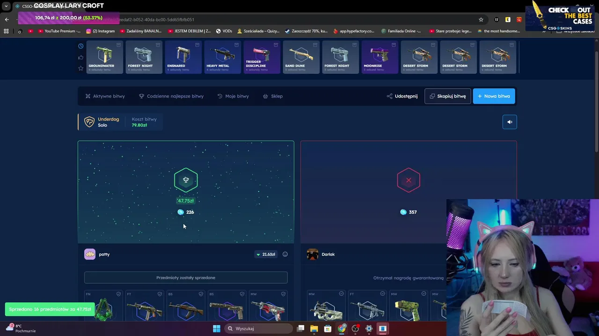Open the Task View taskbar icon

pyautogui.click(x=300, y=329)
